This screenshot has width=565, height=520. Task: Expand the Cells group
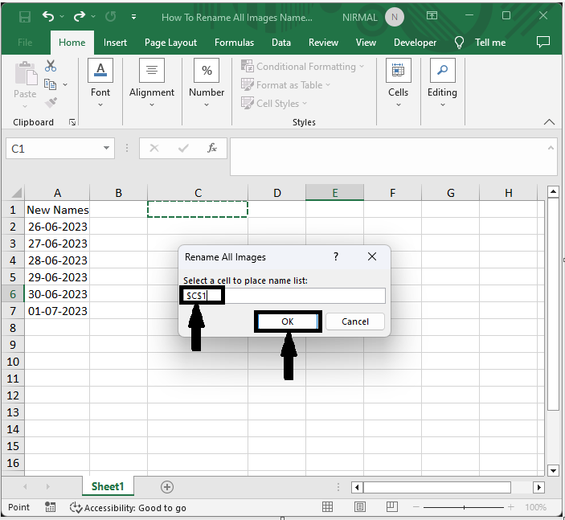[398, 84]
